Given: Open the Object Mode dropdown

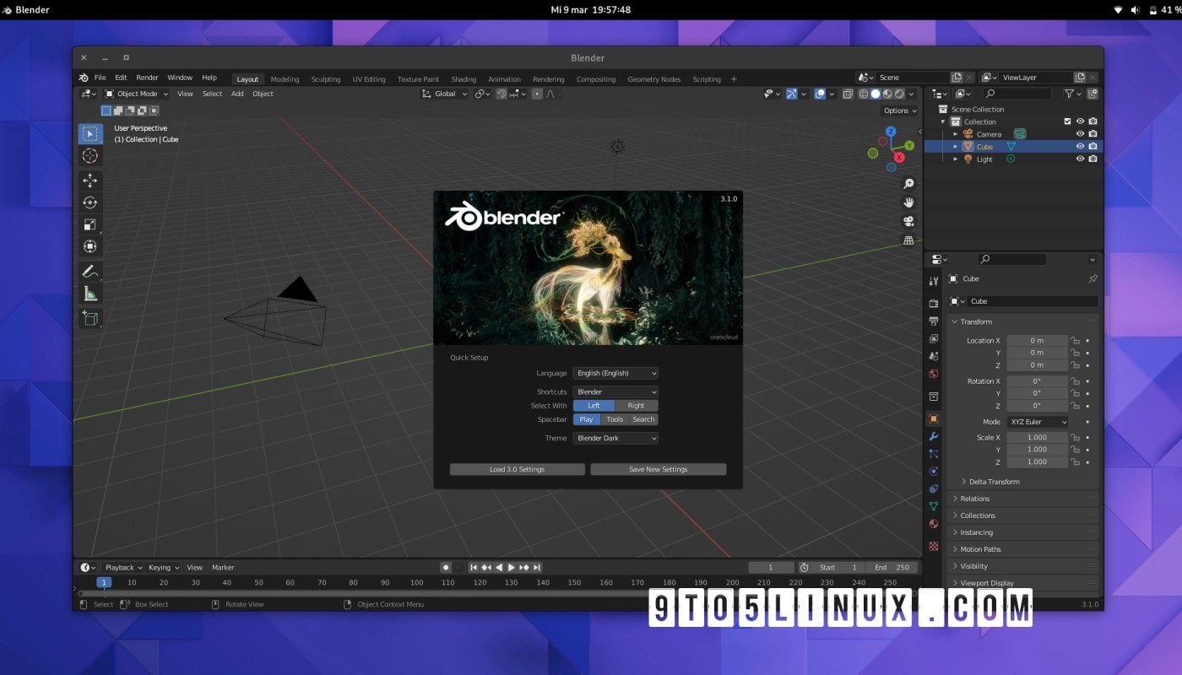Looking at the screenshot, I should tap(137, 94).
